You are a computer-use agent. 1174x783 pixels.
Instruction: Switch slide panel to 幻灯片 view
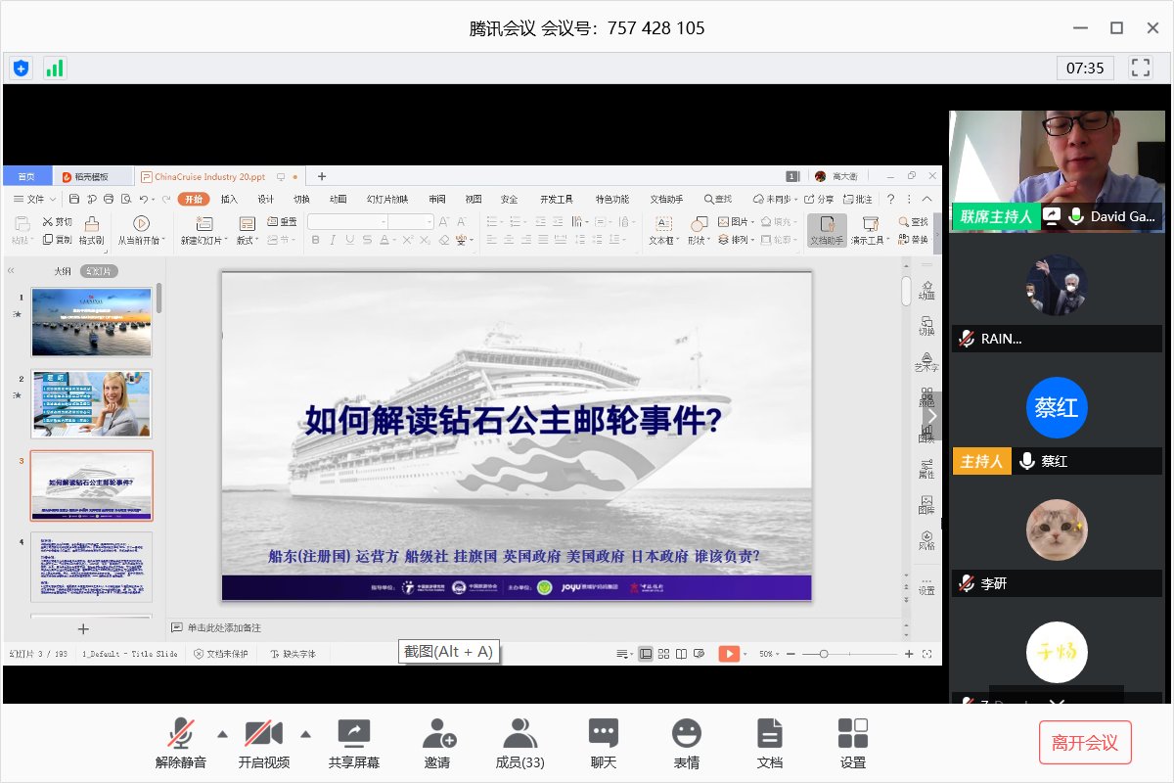[99, 271]
